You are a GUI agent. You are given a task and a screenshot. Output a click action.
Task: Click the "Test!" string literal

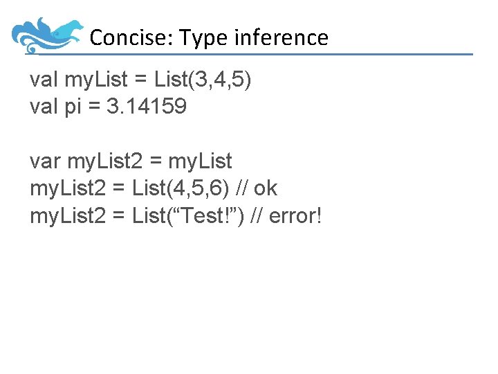click(x=215, y=215)
